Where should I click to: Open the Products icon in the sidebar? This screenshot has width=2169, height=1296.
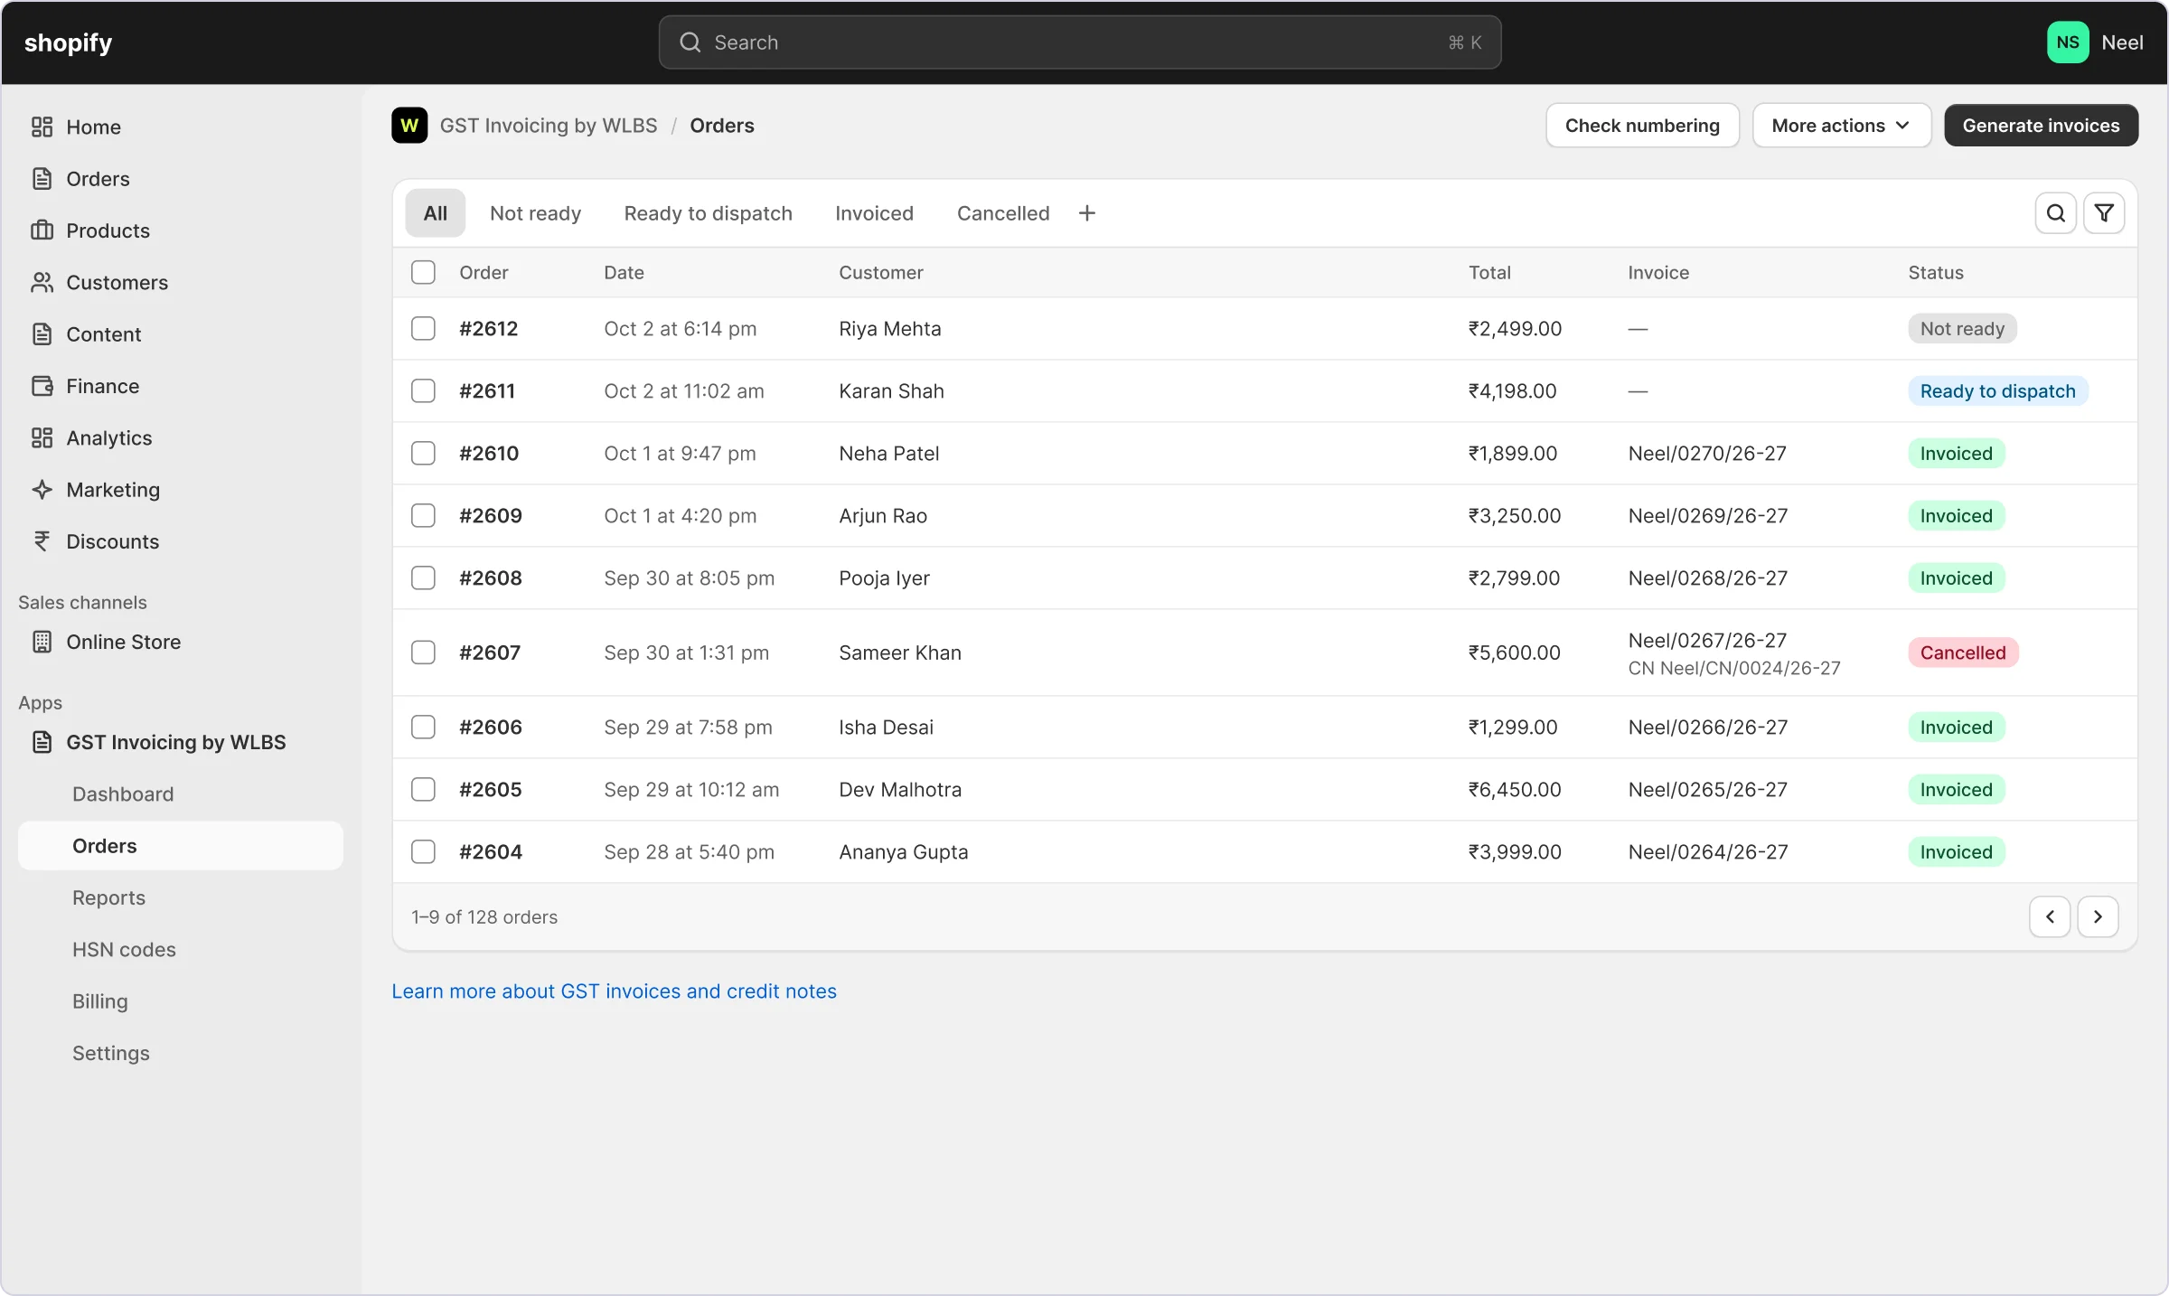pos(42,230)
